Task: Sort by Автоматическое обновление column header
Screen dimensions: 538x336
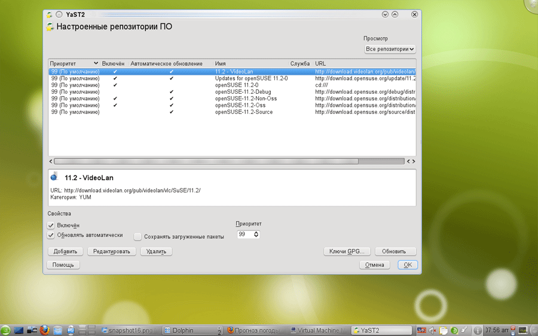Action: coord(166,64)
